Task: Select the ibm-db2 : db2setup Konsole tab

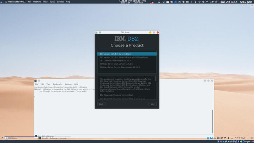Action: tap(45, 136)
